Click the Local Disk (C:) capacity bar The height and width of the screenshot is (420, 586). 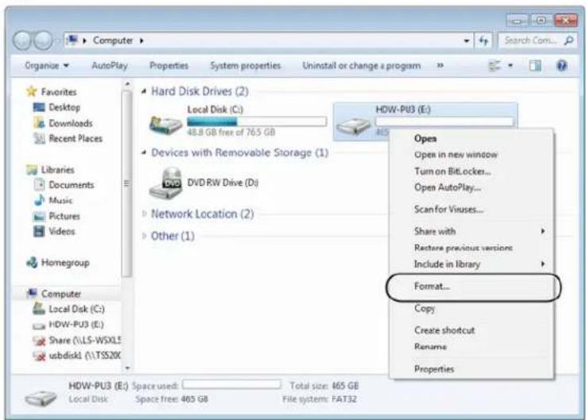(257, 121)
